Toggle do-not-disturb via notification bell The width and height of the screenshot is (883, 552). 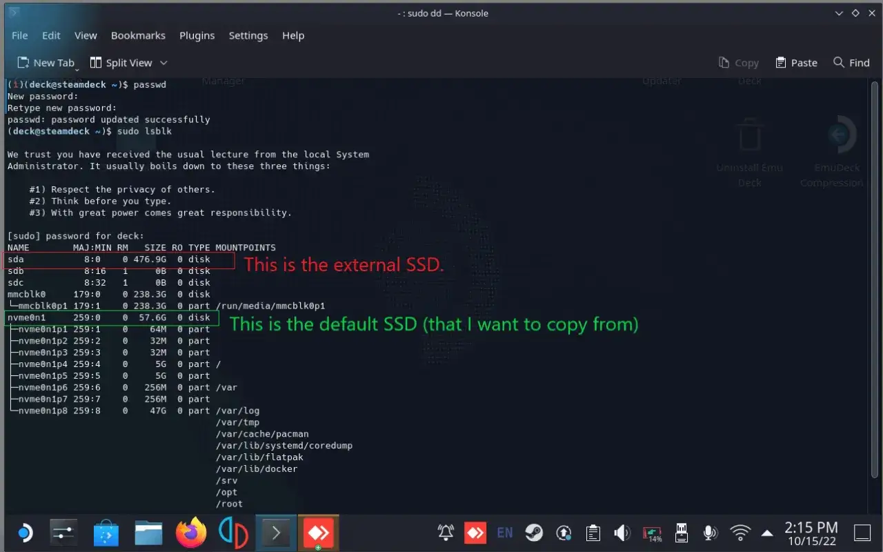tap(445, 532)
